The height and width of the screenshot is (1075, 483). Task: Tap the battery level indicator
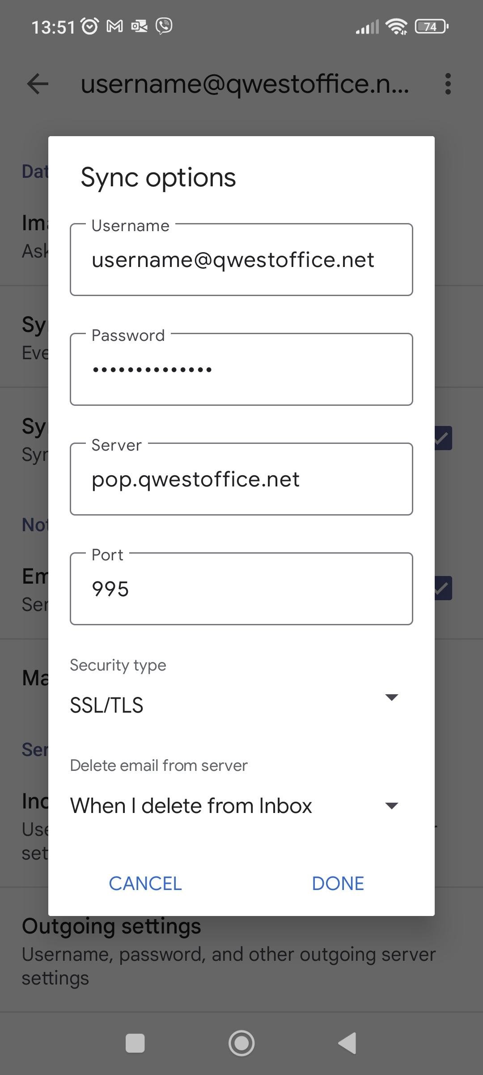coord(431,27)
